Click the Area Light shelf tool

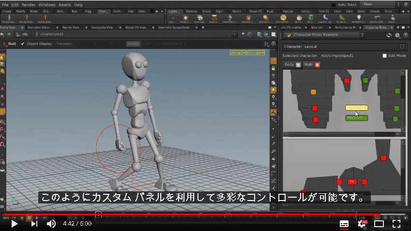tap(214, 19)
